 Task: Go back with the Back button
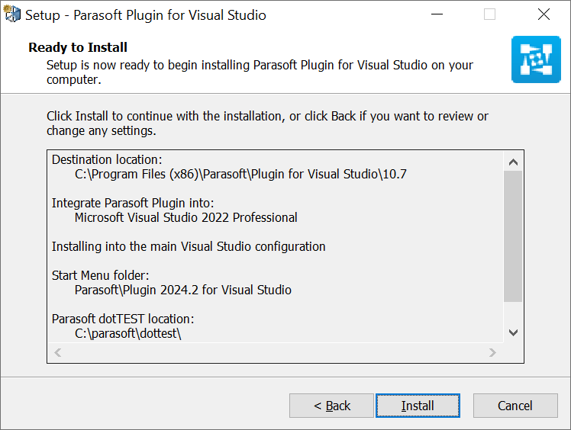click(x=331, y=406)
